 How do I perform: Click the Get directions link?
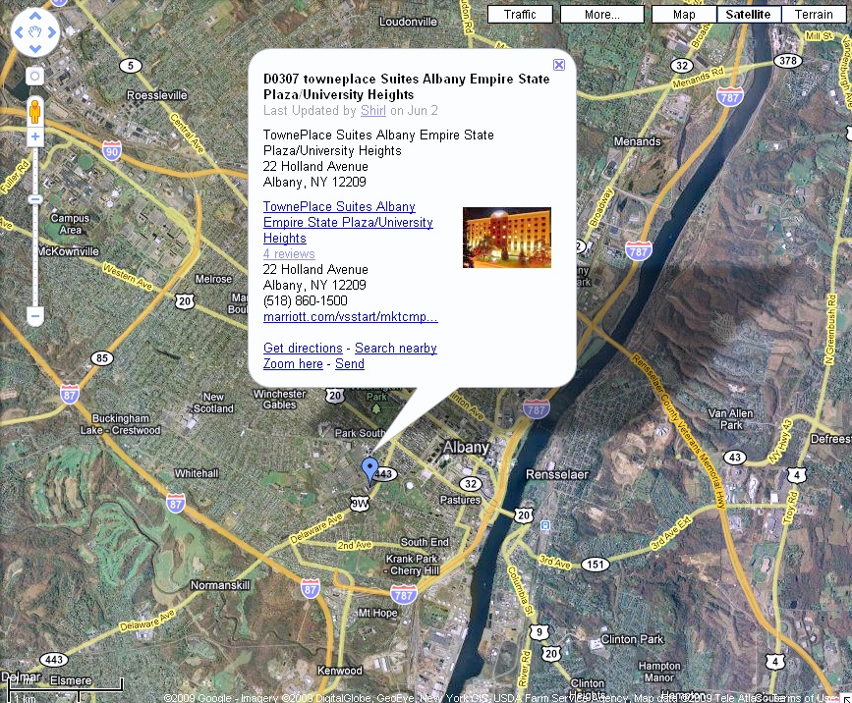tap(303, 349)
